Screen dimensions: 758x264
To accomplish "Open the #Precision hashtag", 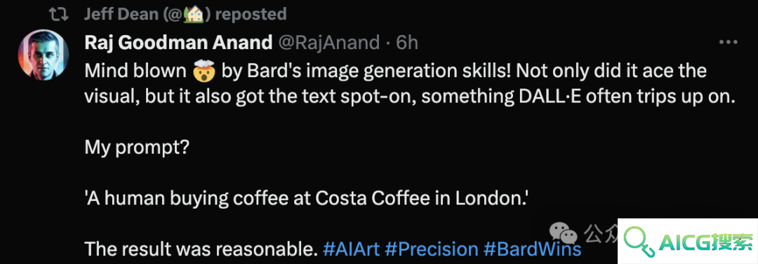I will pos(431,249).
